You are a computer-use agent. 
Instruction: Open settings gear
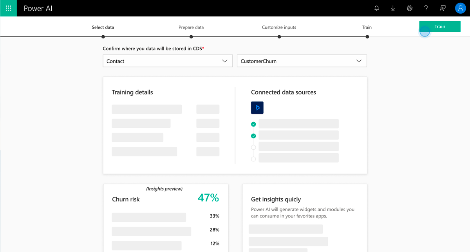410,8
